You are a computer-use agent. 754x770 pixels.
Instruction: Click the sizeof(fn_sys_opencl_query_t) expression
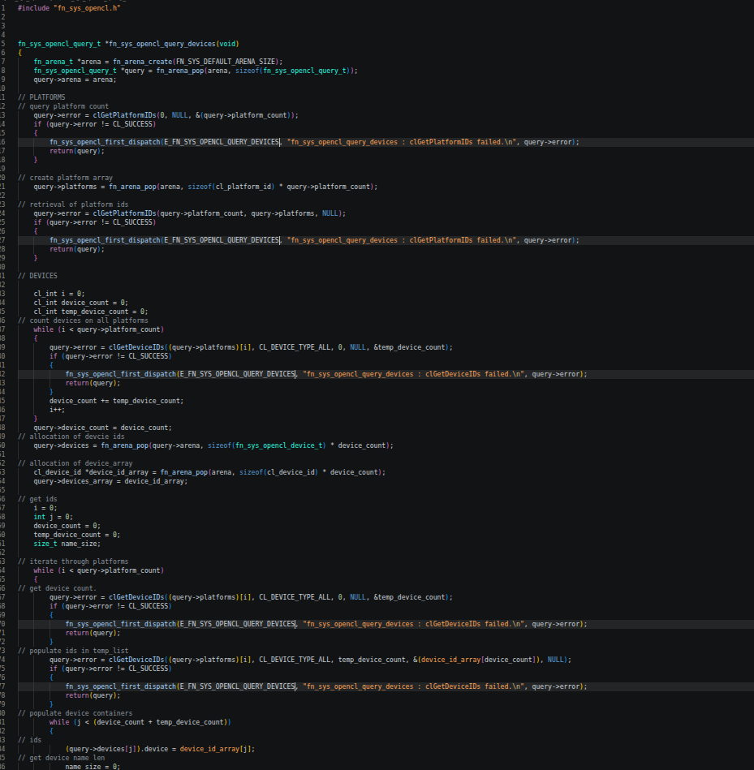(294, 71)
